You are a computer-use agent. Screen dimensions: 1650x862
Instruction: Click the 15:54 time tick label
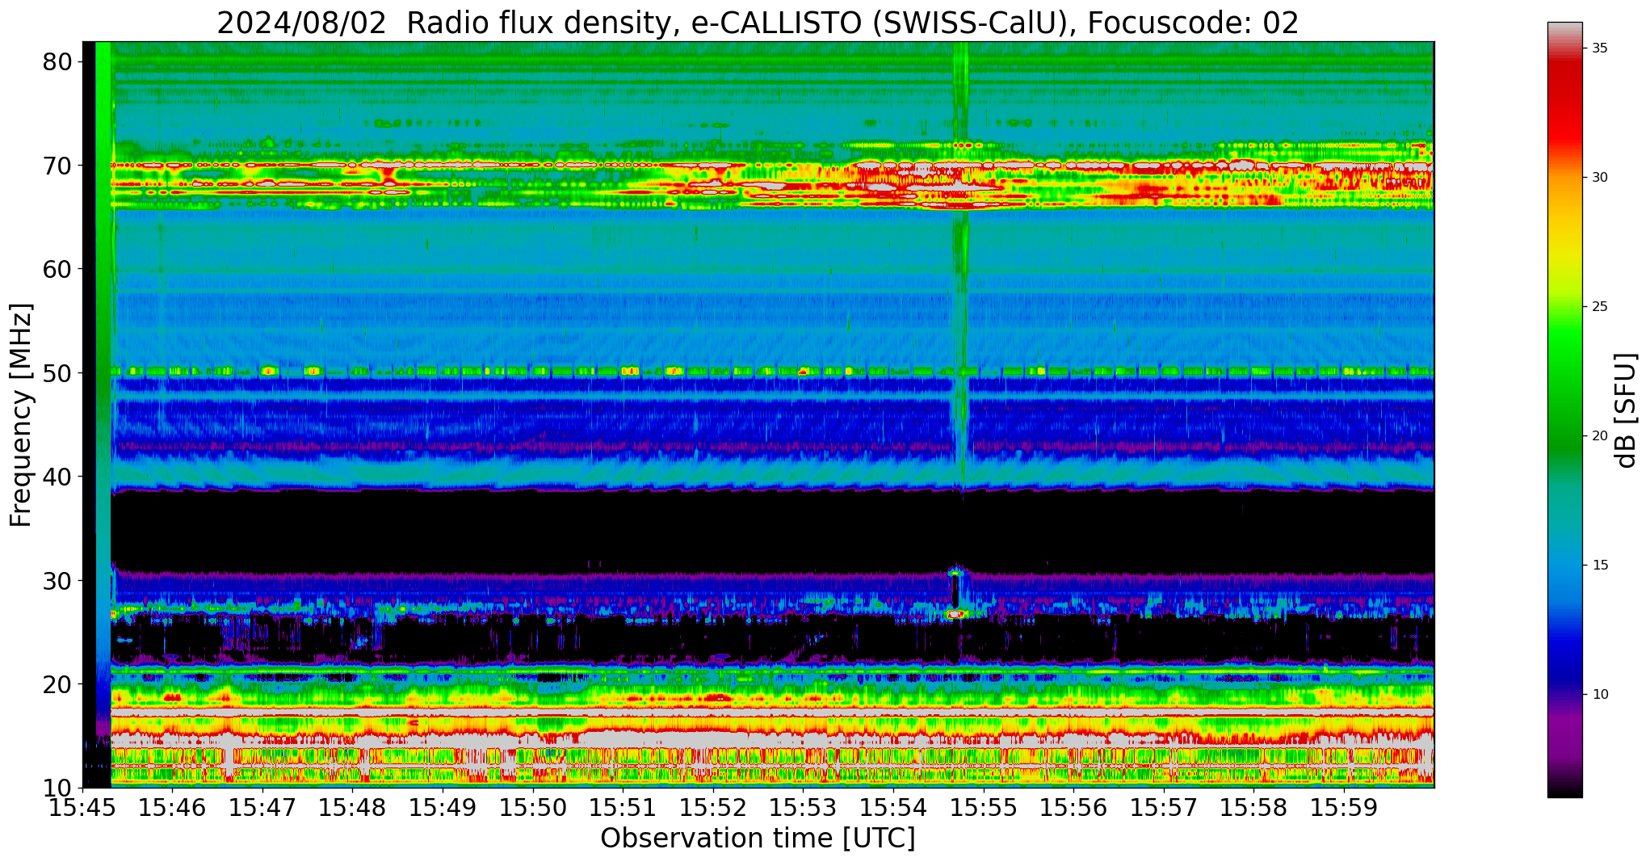(893, 808)
